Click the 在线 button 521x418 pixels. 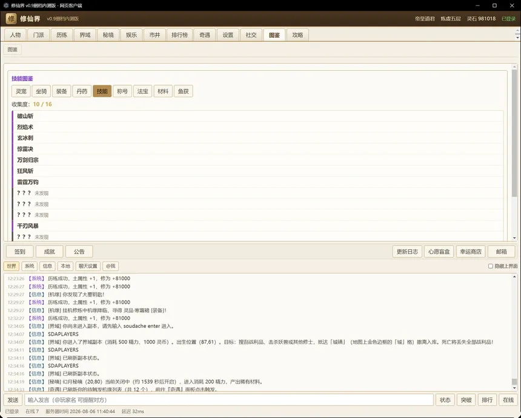pyautogui.click(x=508, y=400)
